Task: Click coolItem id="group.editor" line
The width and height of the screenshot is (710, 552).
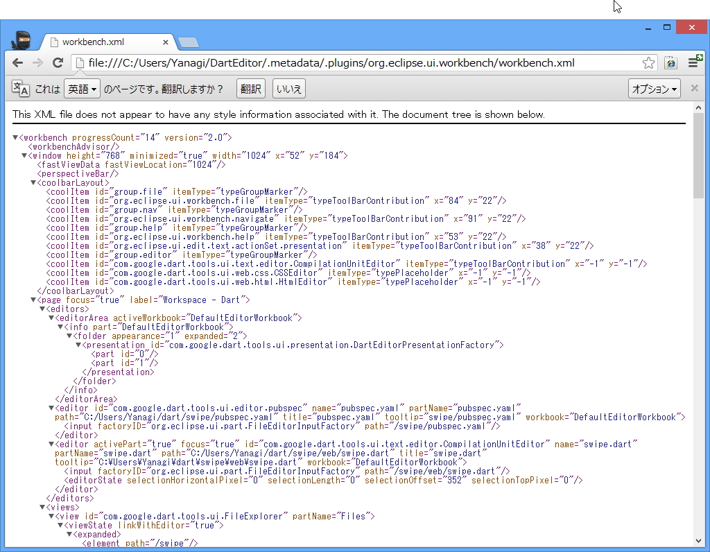Action: 182,255
